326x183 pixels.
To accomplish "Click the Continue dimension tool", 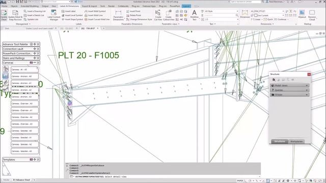I will [x=280, y=19].
